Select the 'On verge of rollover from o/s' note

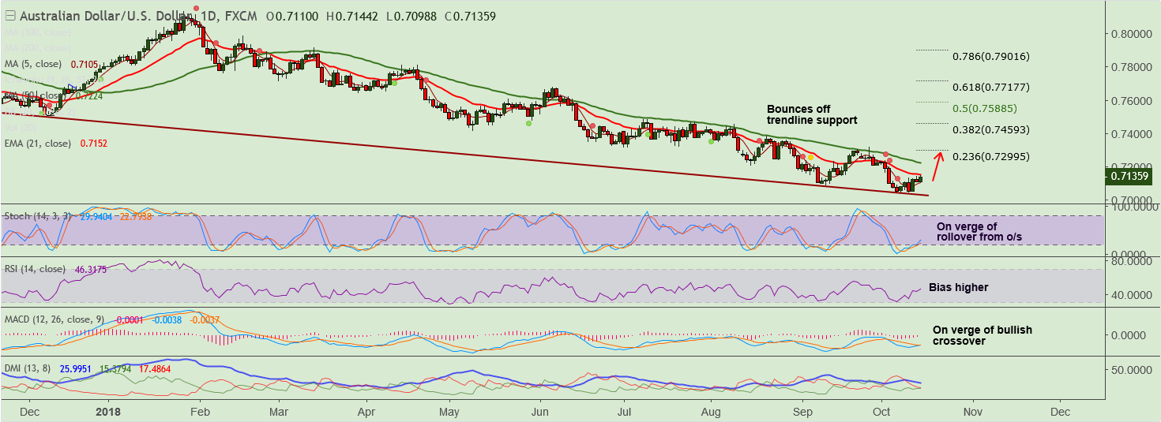(979, 232)
